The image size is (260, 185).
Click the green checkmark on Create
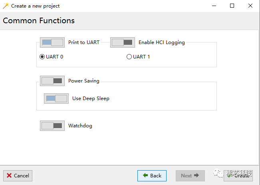click(229, 176)
